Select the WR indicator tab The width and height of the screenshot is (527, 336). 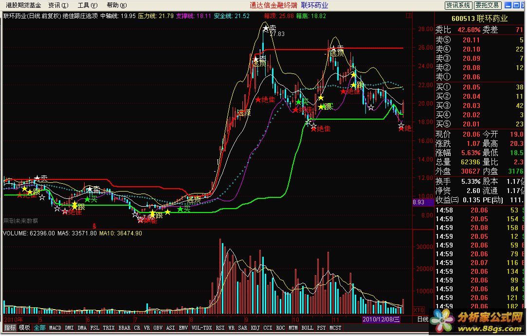pyautogui.click(x=232, y=328)
